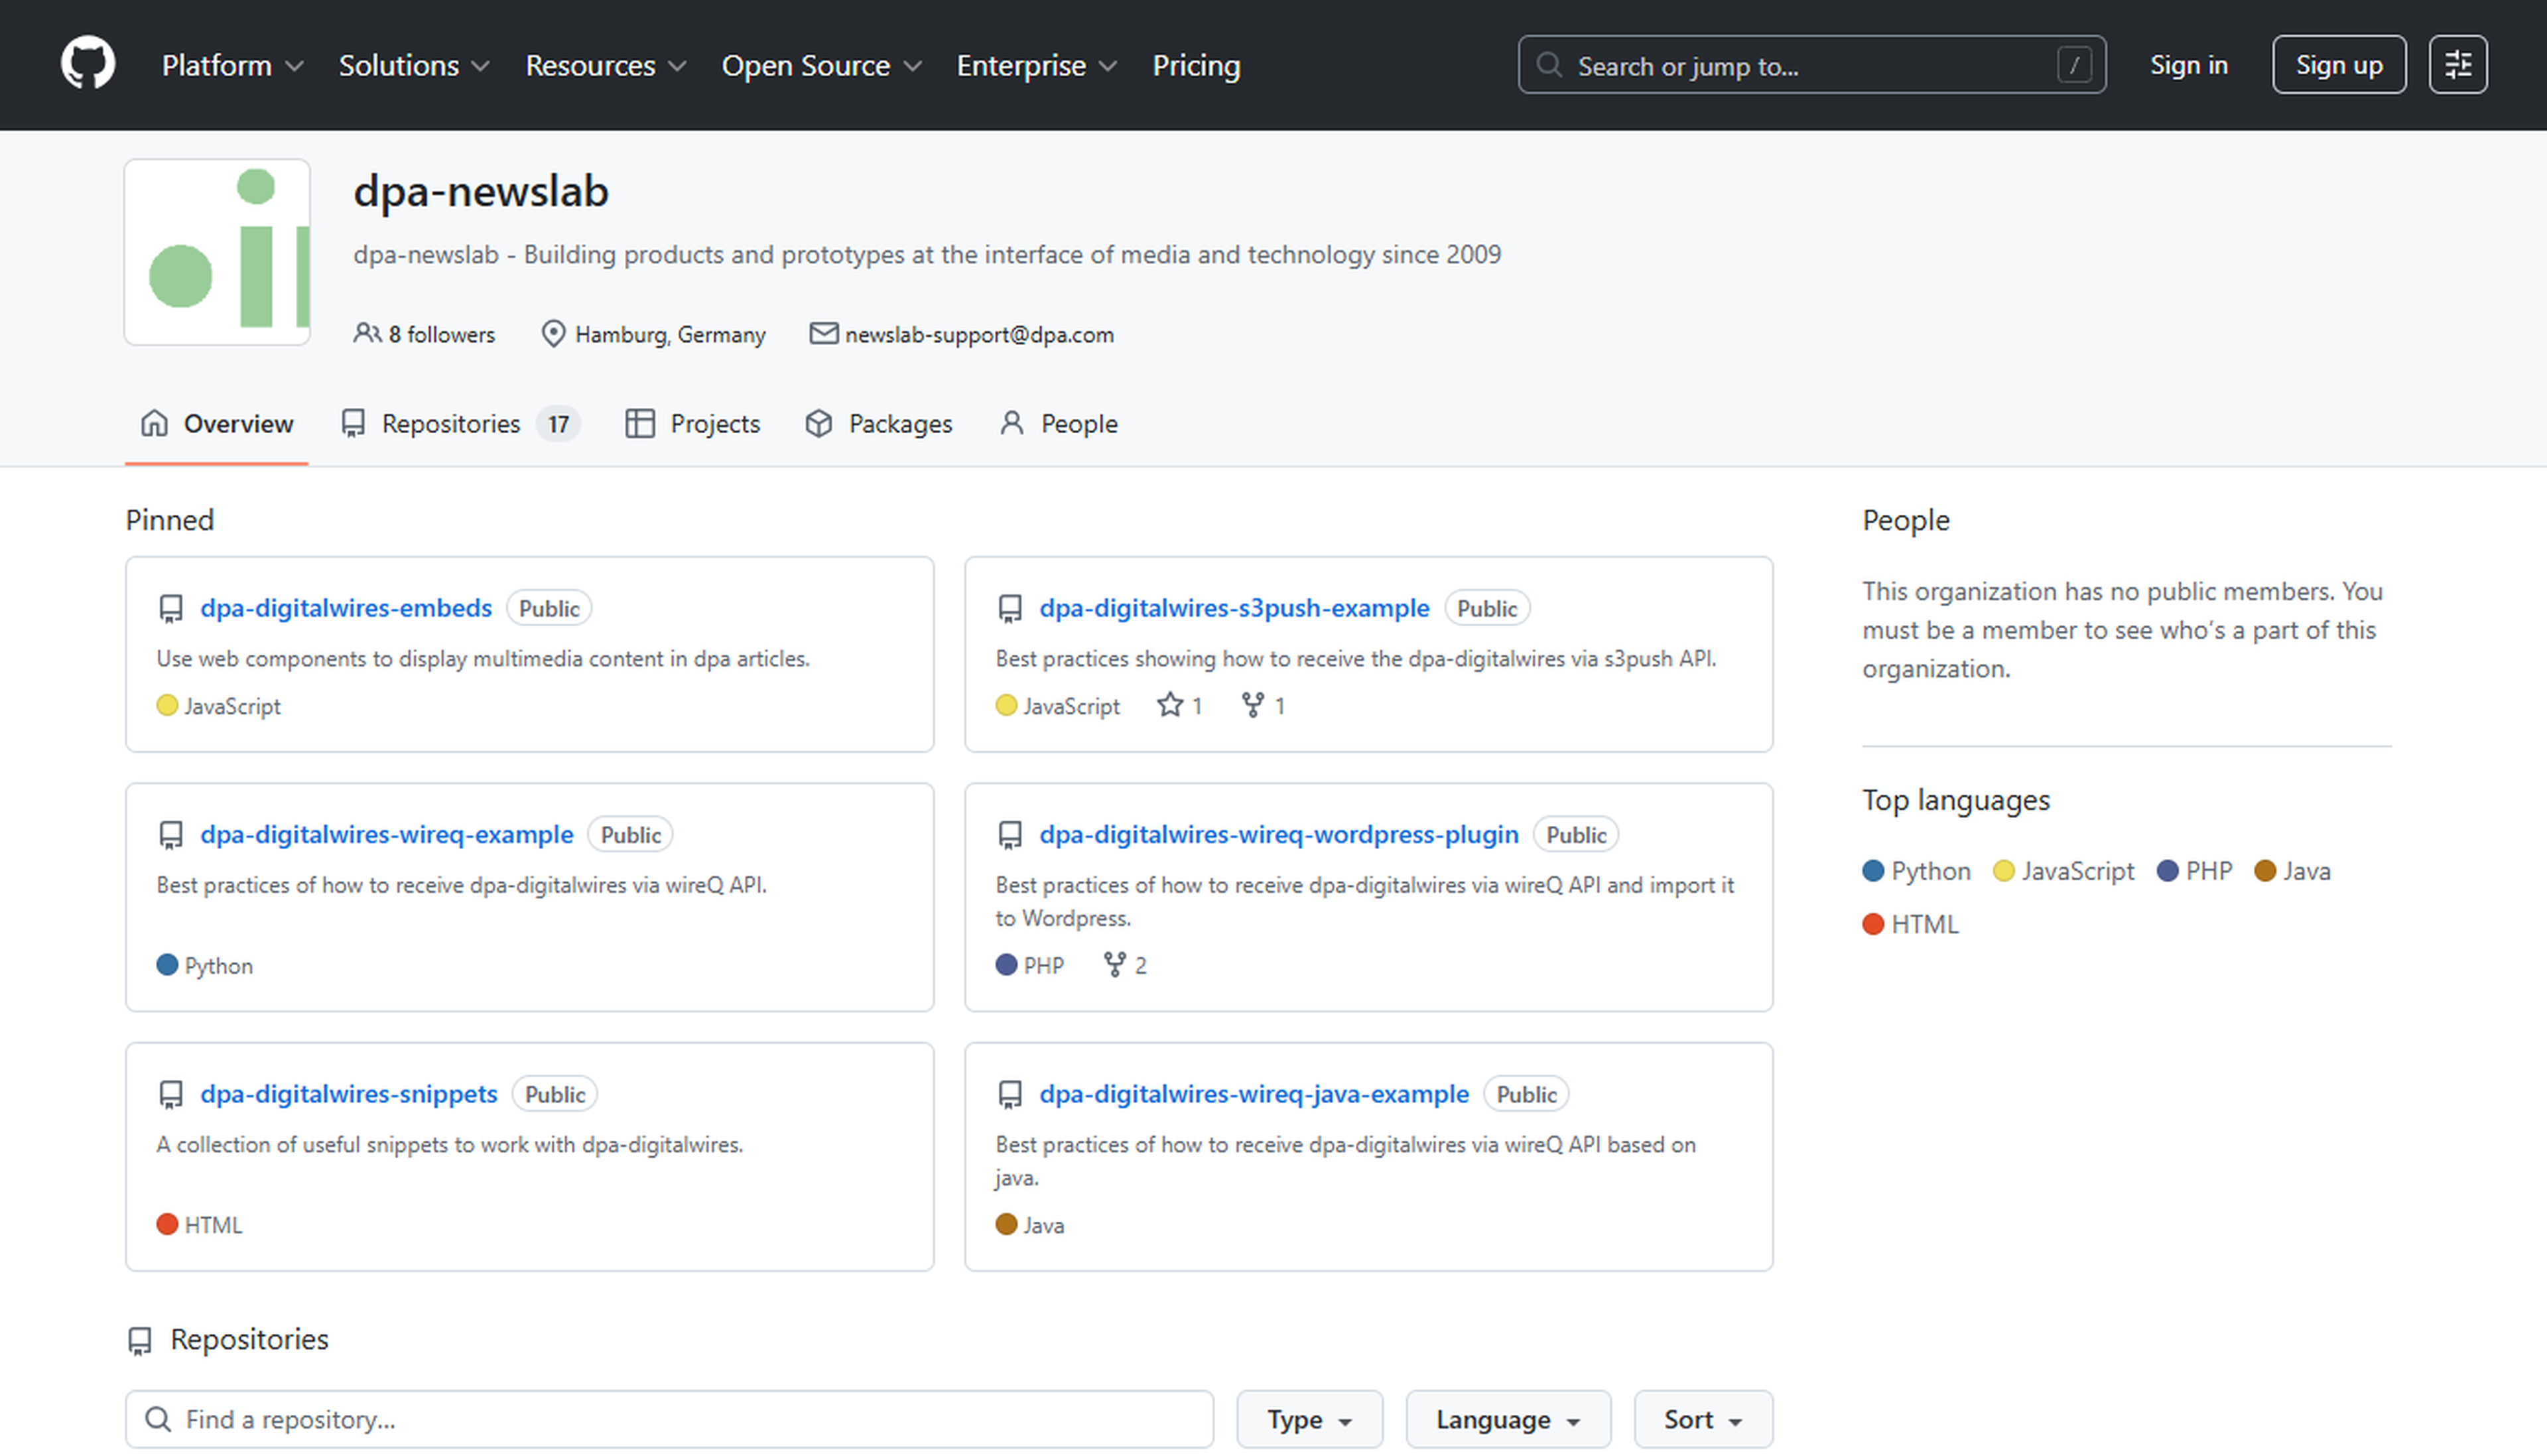Click the email envelope icon
Screen dimensions: 2547x1456
(822, 333)
